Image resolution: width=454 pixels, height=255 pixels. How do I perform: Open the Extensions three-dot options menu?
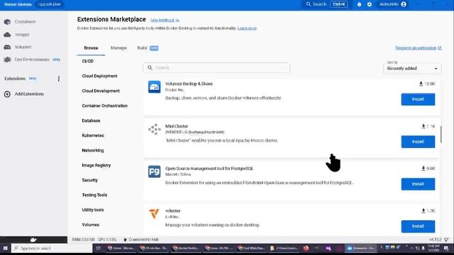(59, 79)
